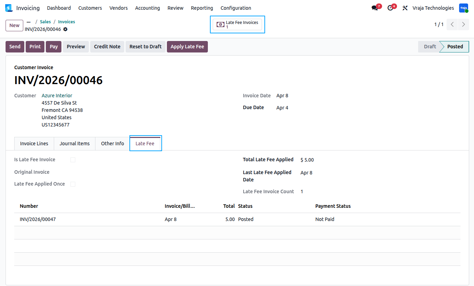Open the INV/2026/00047 late fee row
Viewport: 474px width, 286px height.
click(x=237, y=219)
